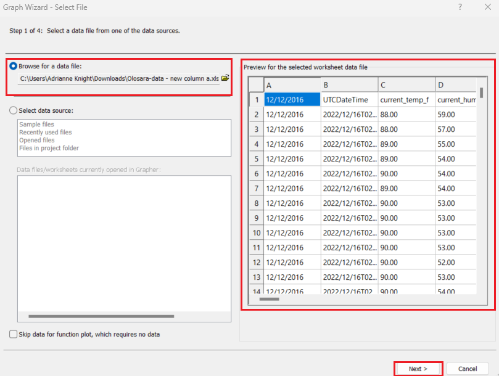The image size is (499, 376).
Task: Click row header 5 in preview grid
Action: (x=256, y=159)
